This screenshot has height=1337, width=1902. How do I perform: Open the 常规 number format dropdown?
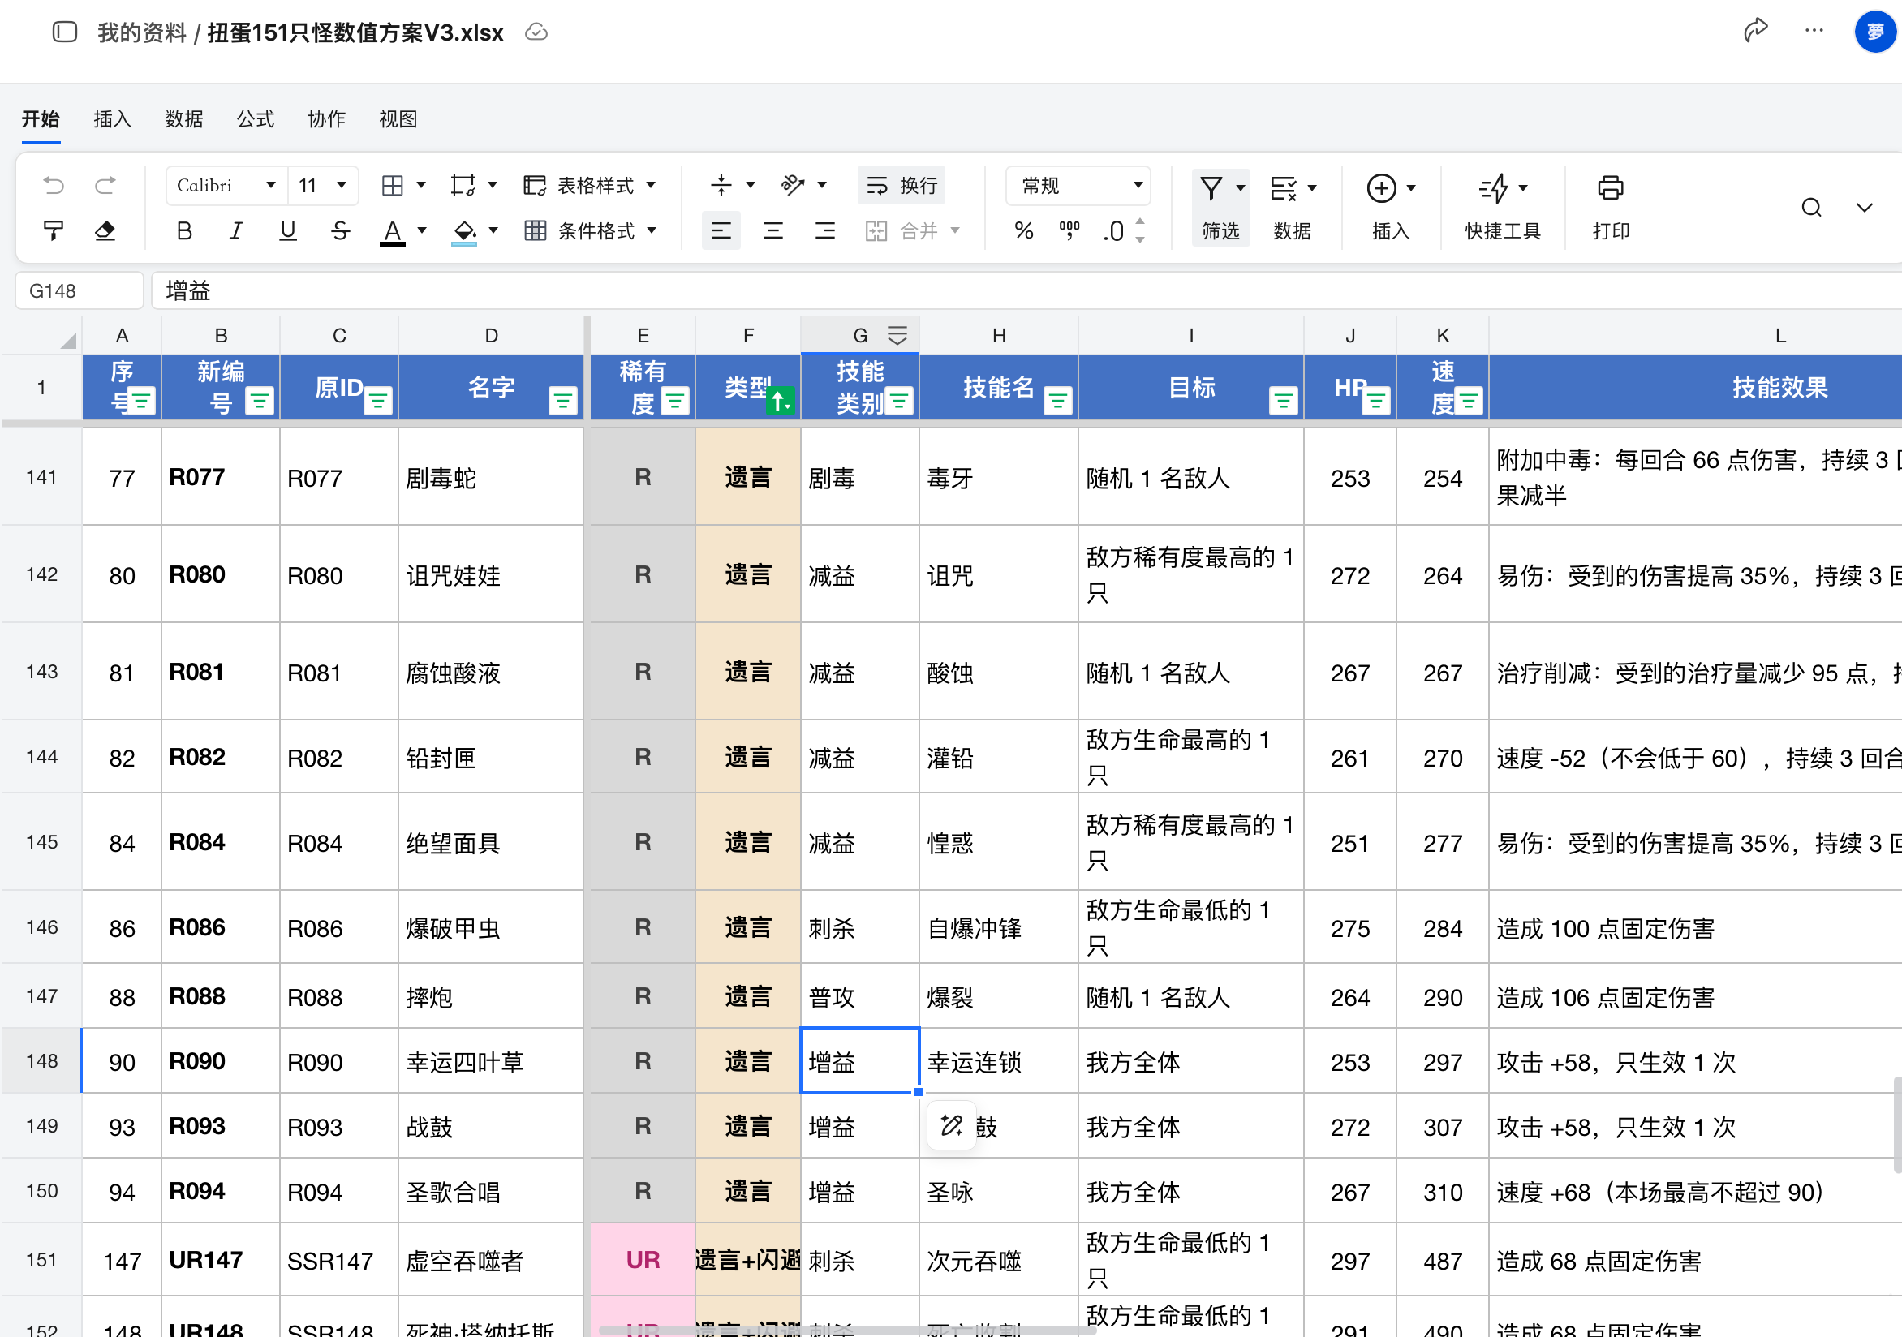(1078, 186)
